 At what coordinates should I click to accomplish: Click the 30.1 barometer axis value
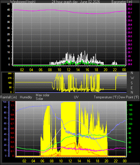pos(130,13)
